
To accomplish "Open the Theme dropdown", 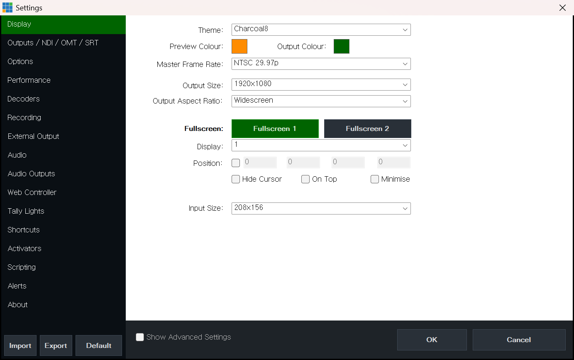I will (321, 30).
